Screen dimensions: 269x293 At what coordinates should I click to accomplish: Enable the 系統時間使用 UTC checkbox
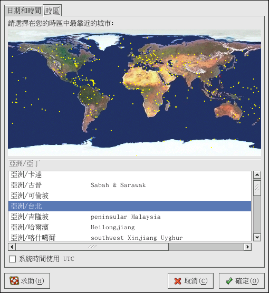(12, 259)
